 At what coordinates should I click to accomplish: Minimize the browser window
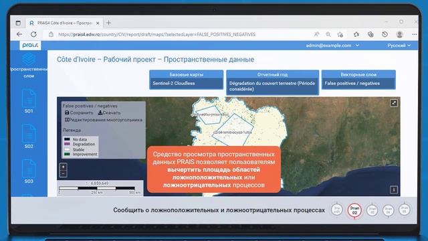(387, 22)
